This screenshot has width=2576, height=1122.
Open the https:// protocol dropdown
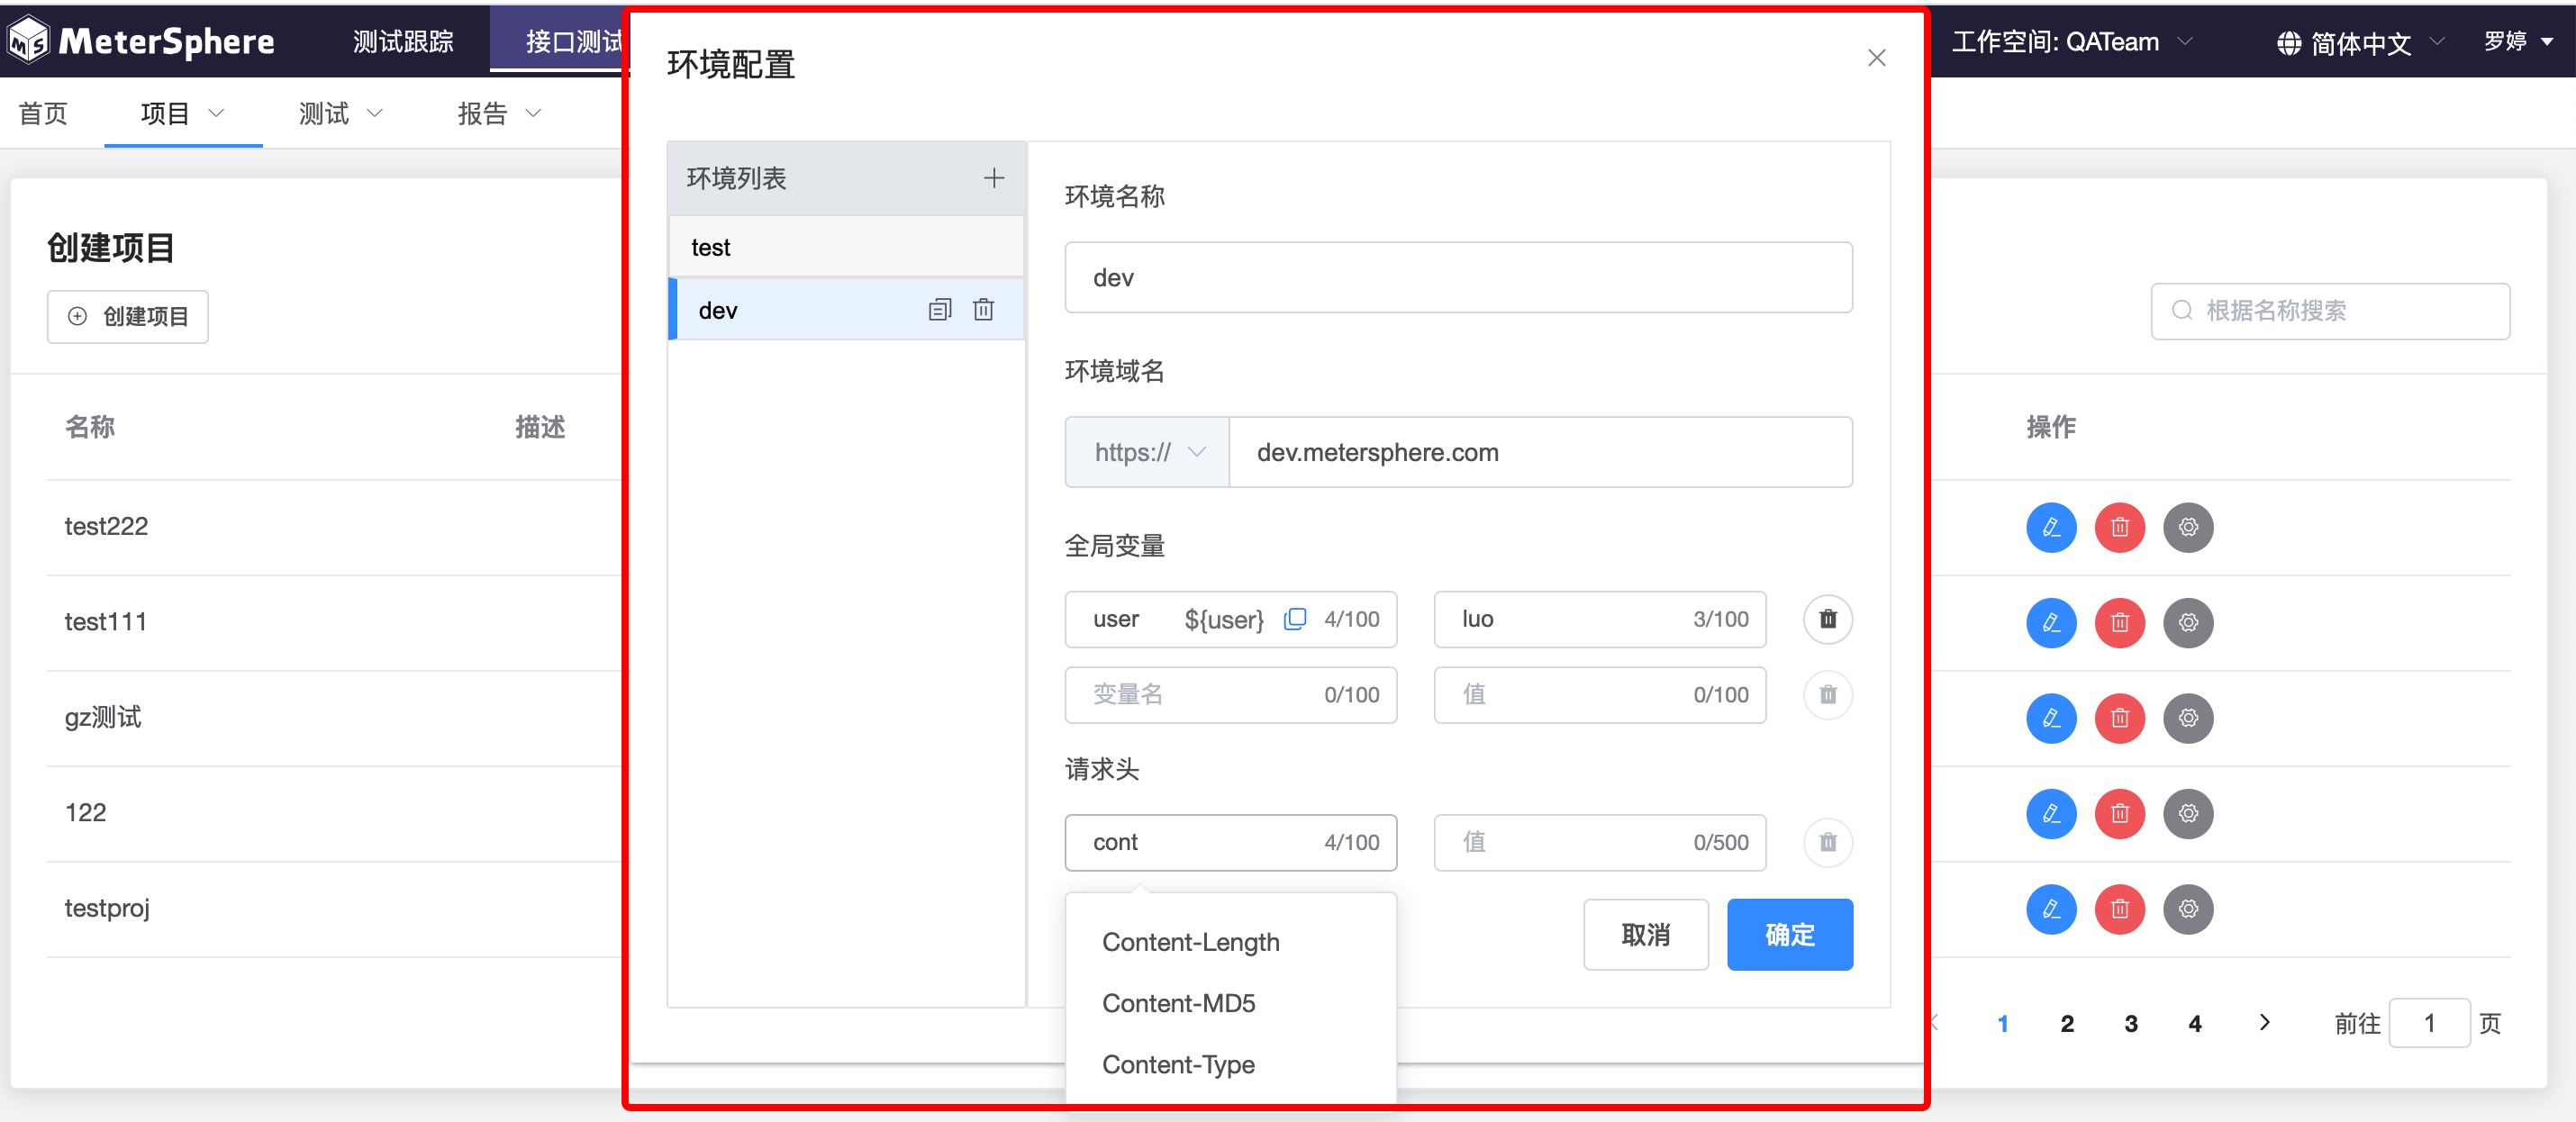click(1147, 452)
